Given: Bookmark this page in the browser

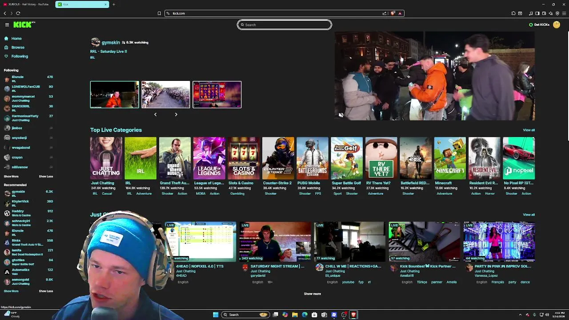Looking at the screenshot, I should click(159, 13).
